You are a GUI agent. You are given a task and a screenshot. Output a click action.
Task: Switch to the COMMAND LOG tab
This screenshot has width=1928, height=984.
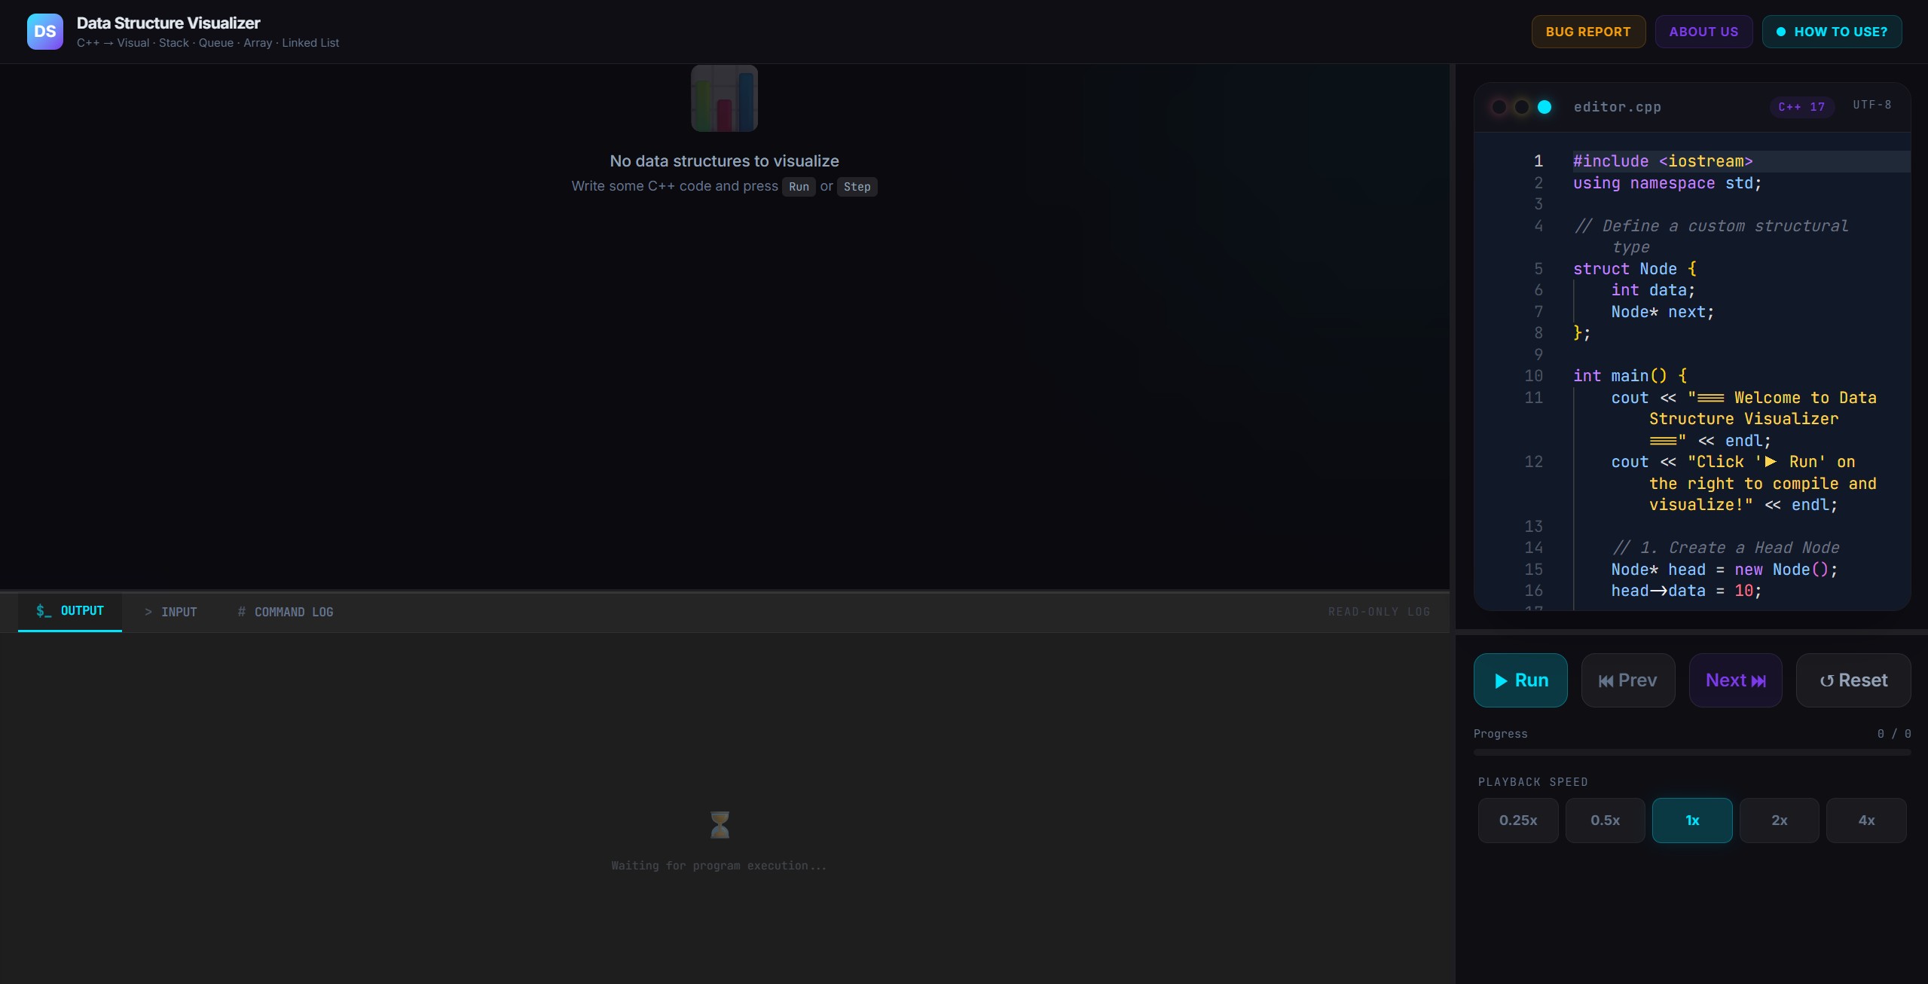click(x=286, y=612)
